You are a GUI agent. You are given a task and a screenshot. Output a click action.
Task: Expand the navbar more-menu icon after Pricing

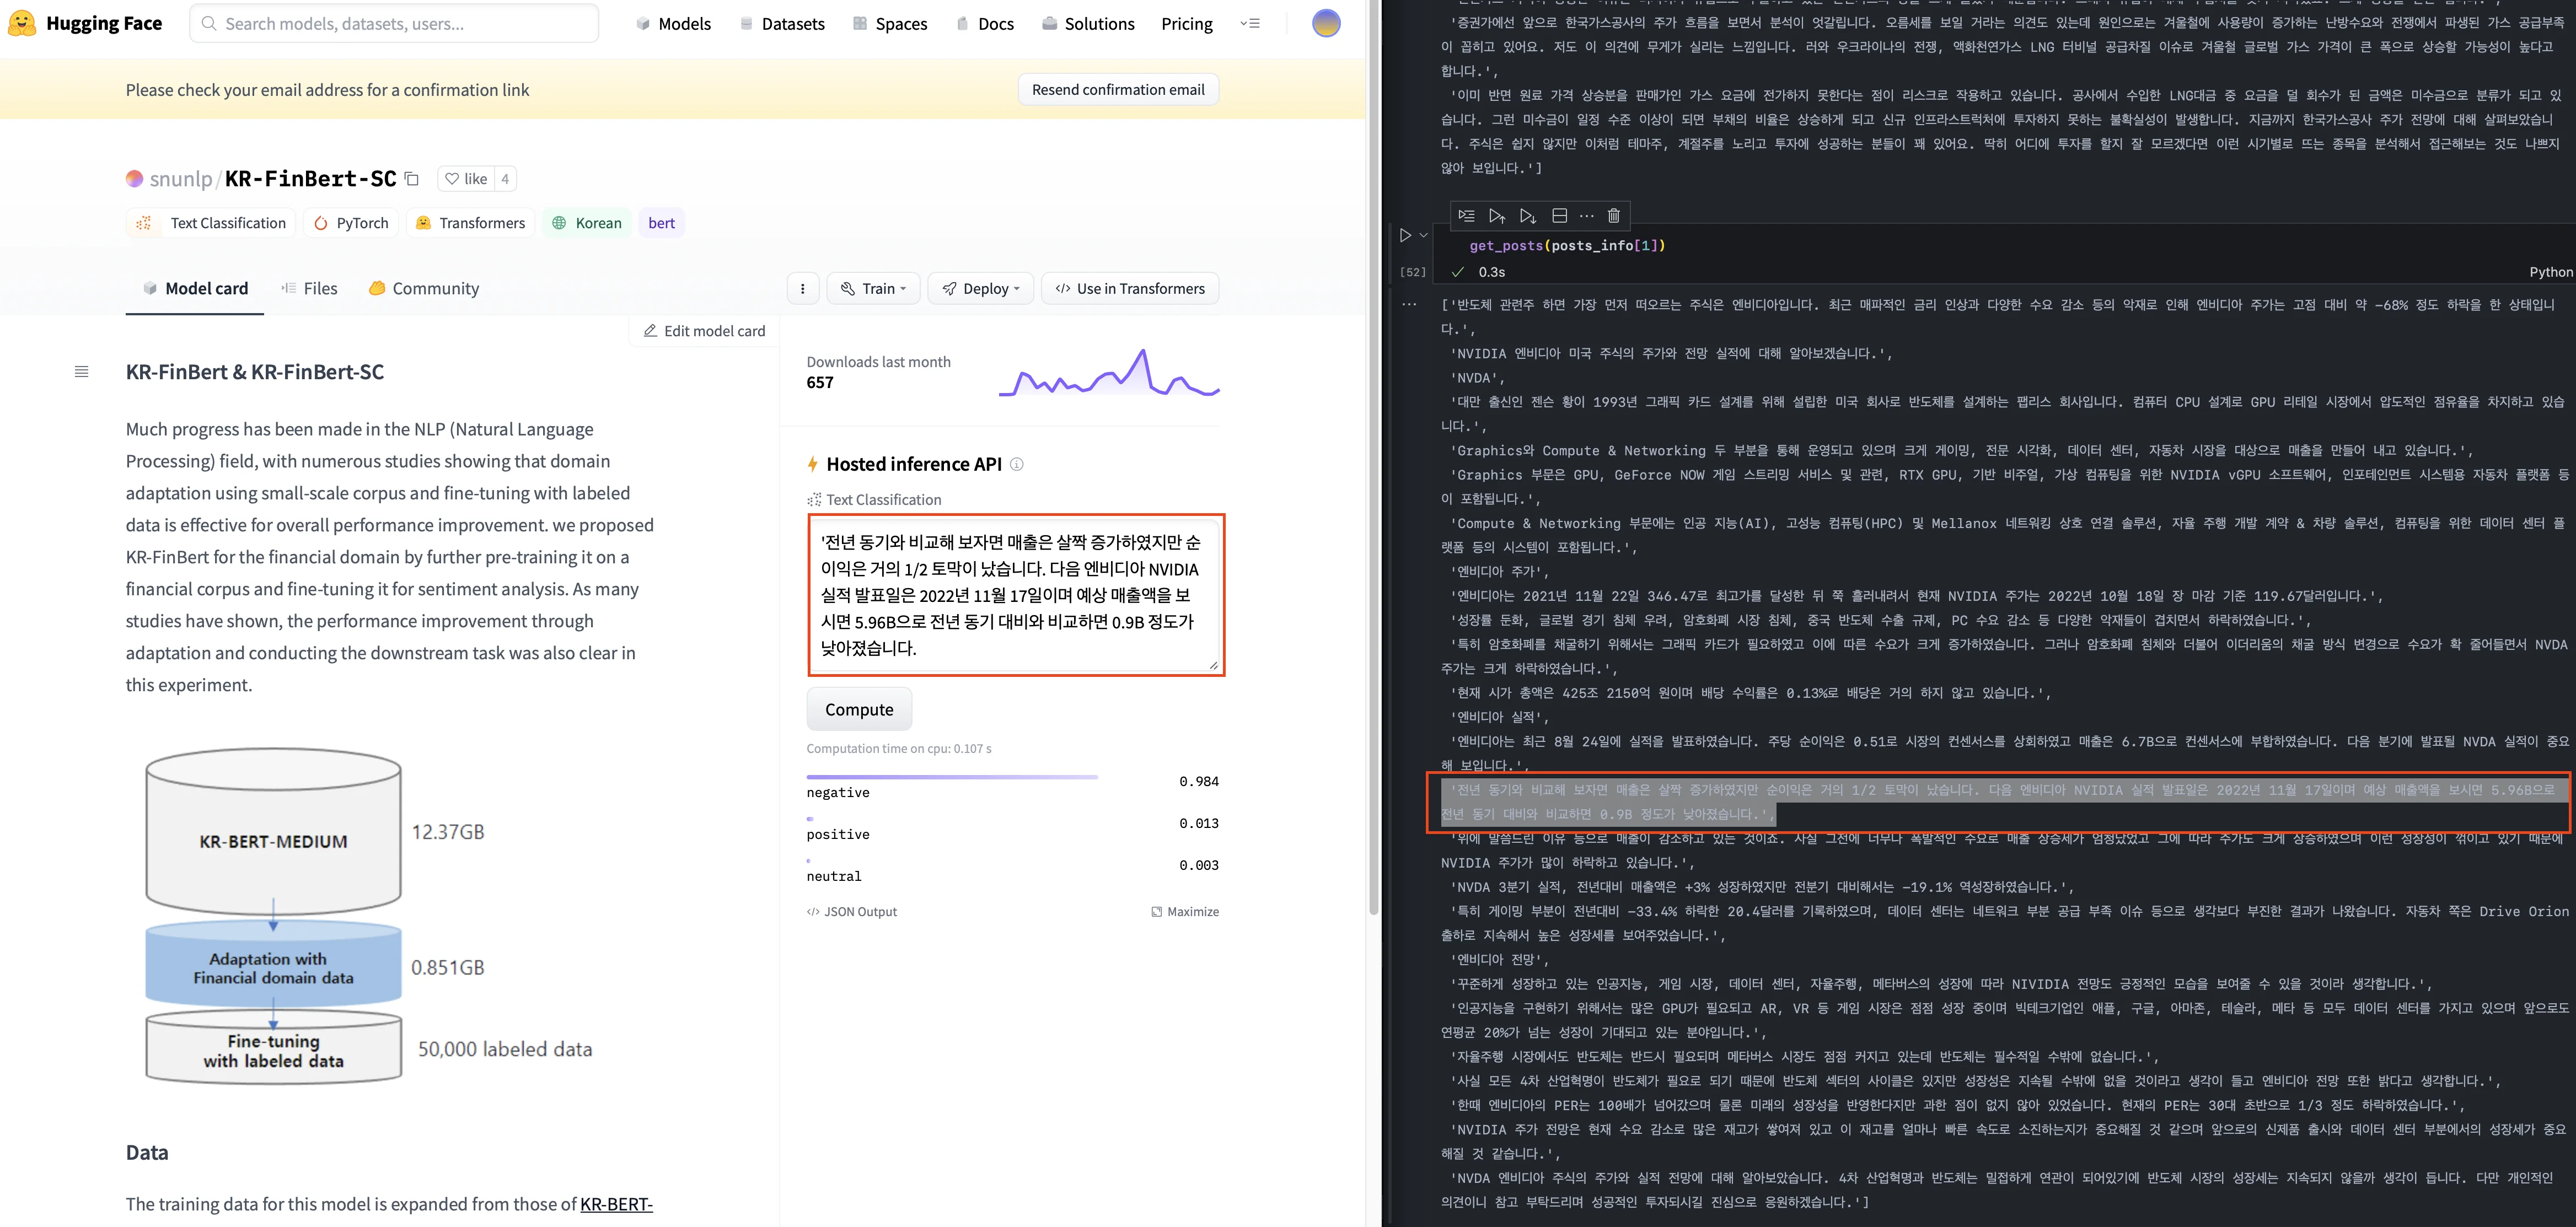click(1250, 23)
